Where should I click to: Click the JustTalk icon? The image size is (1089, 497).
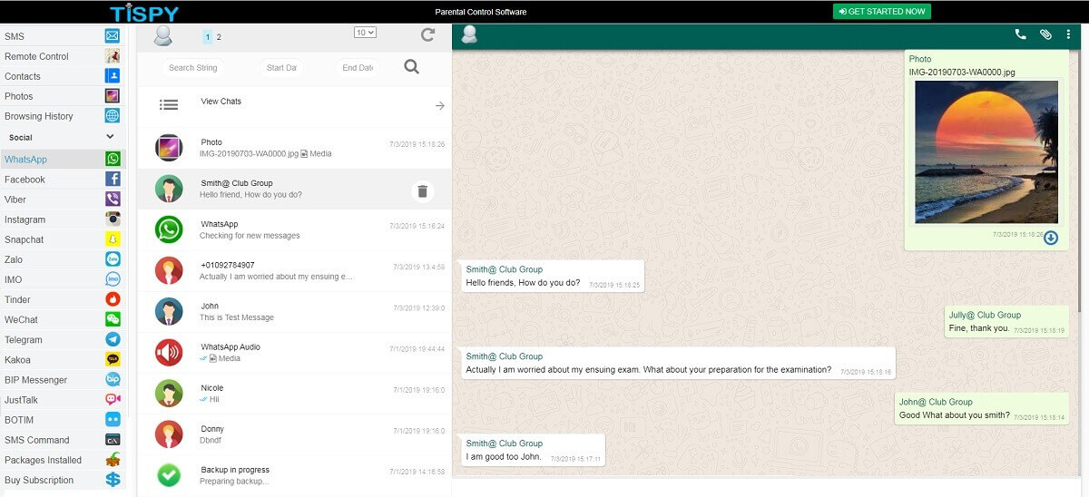113,400
